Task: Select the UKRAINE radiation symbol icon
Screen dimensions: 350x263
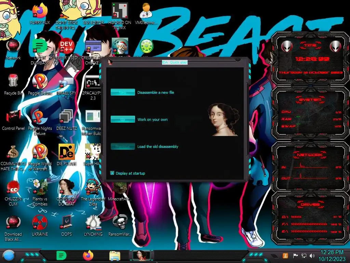Action: 40,226
